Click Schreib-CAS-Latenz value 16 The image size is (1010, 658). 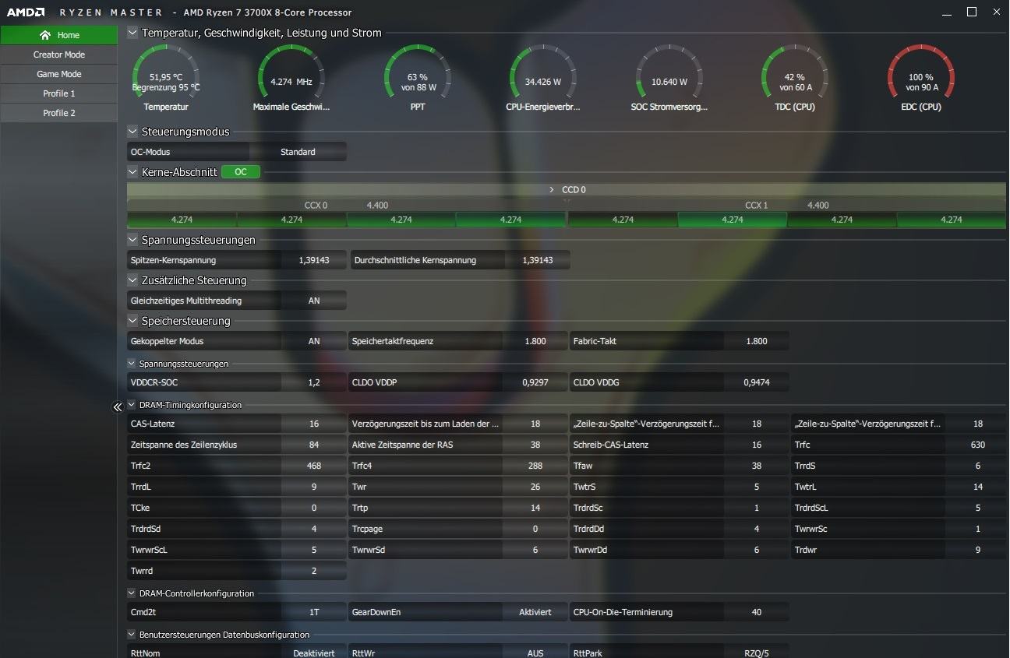point(757,445)
